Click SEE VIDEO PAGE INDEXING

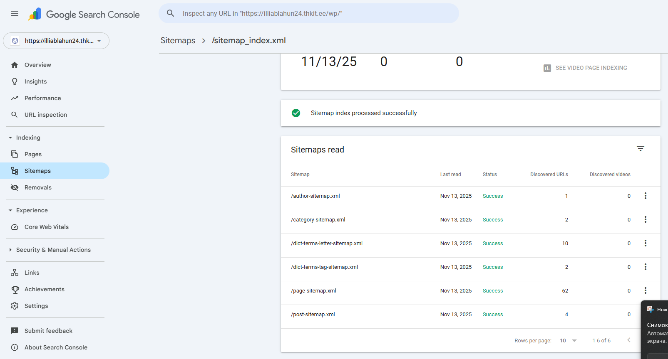(585, 68)
